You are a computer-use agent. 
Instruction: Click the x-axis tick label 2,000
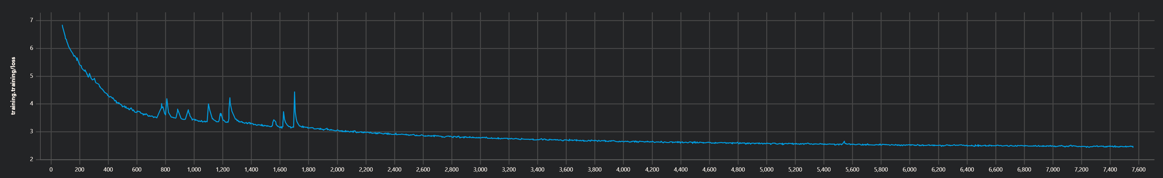click(337, 170)
